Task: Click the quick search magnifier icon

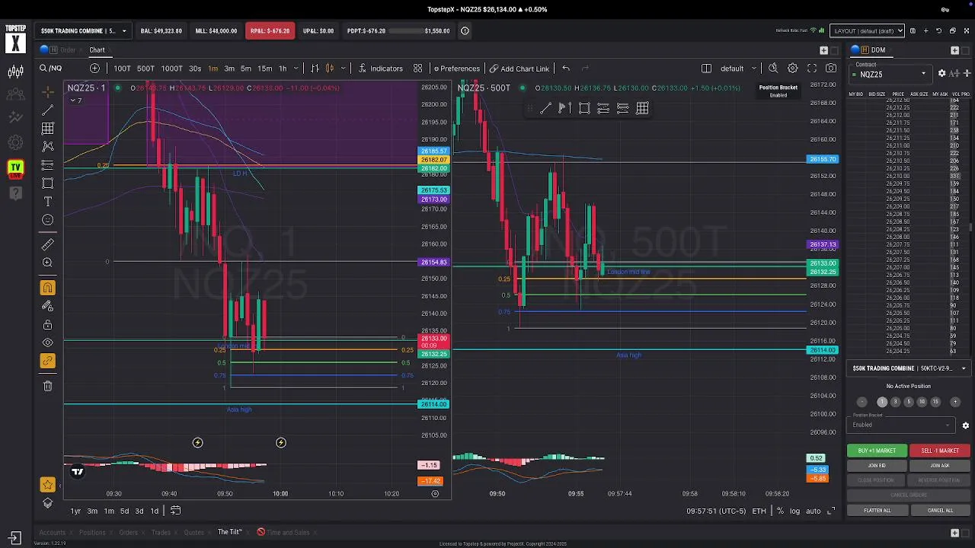Action: [x=773, y=68]
